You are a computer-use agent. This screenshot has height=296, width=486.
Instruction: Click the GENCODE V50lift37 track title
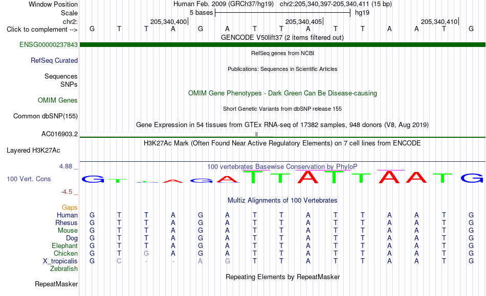pyautogui.click(x=282, y=37)
